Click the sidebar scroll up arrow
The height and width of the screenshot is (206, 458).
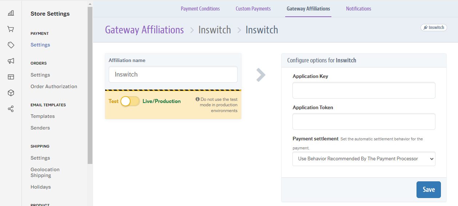(90, 4)
